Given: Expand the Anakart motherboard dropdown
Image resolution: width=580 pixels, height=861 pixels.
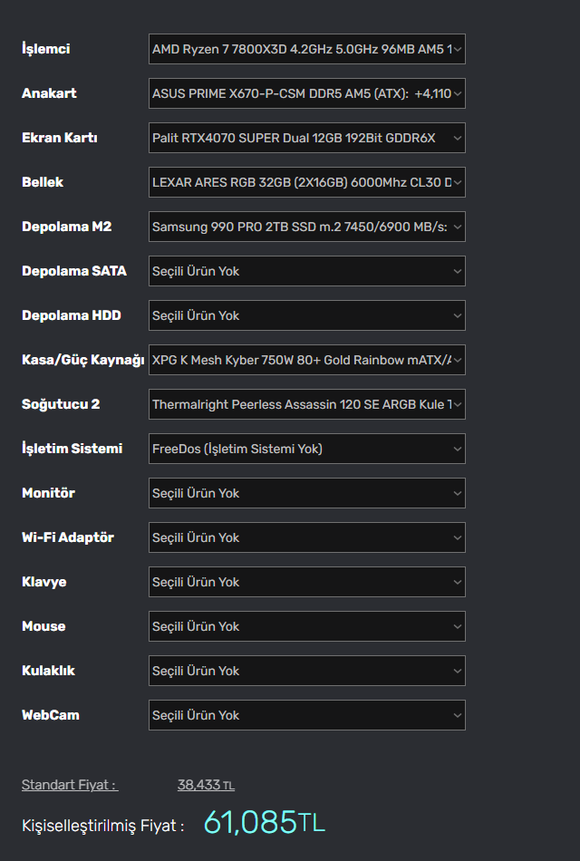Looking at the screenshot, I should 306,93.
